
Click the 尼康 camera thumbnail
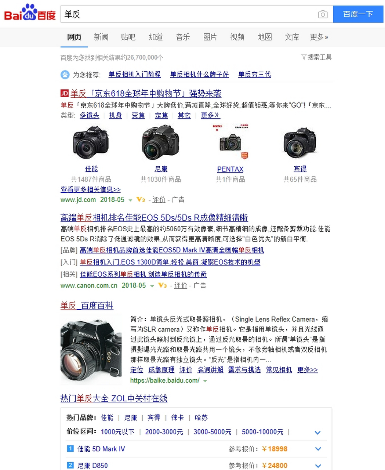(x=161, y=142)
